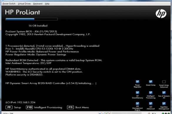The image size is (172, 114).
Task: Toggle the Power Regulator checkbox
Action: 137,82
